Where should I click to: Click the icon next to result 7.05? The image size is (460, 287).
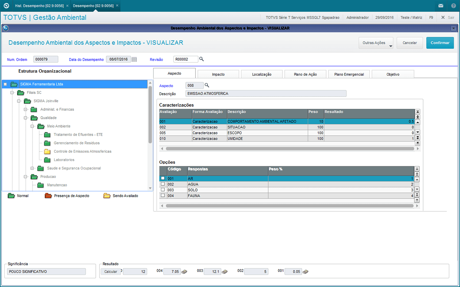(184, 271)
